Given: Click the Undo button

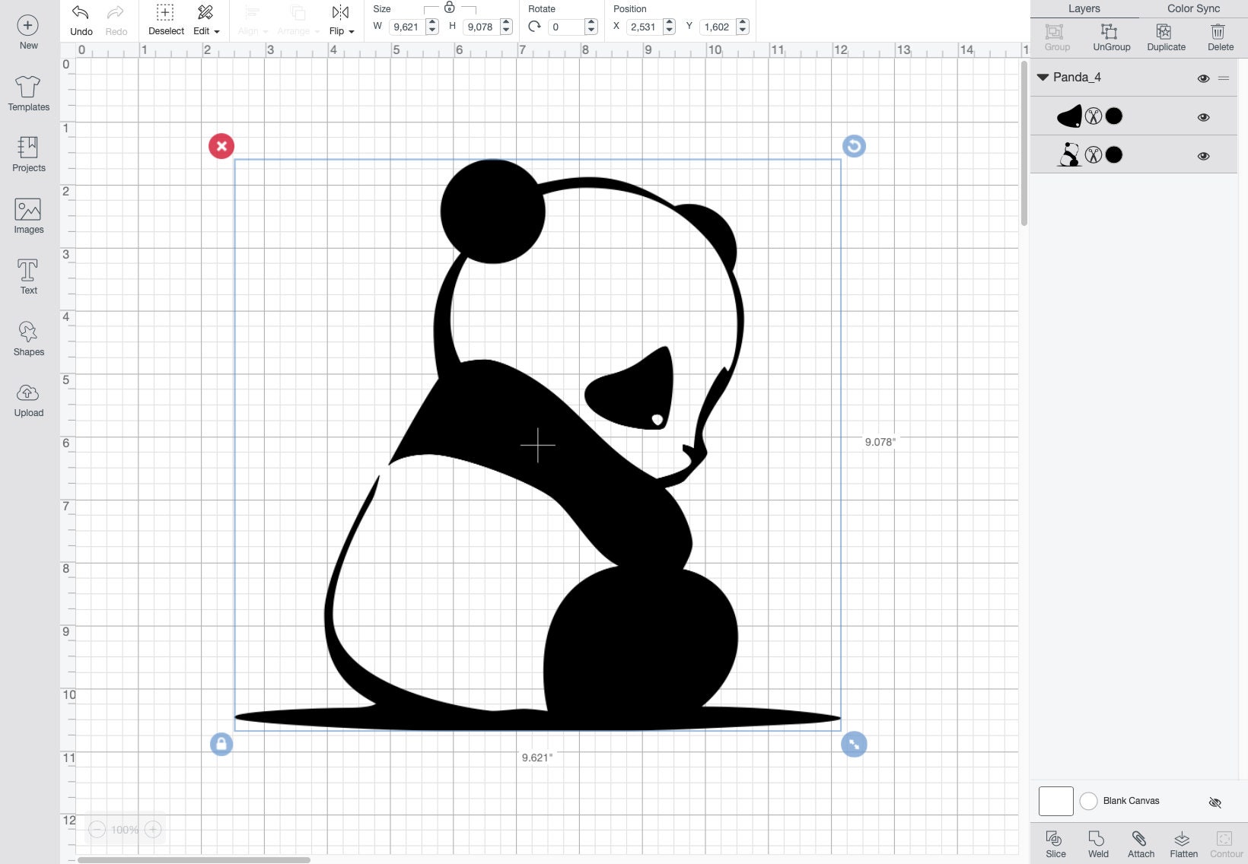Looking at the screenshot, I should (80, 21).
